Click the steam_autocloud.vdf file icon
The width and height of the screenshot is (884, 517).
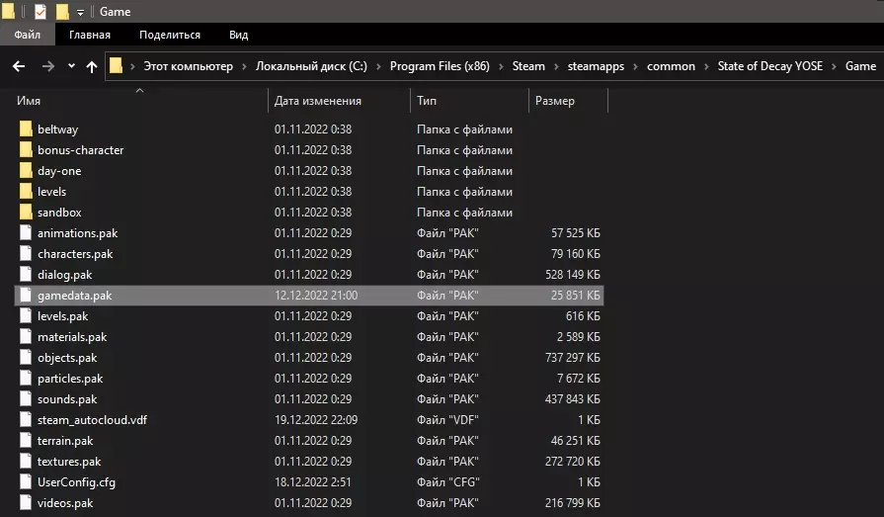coord(26,420)
